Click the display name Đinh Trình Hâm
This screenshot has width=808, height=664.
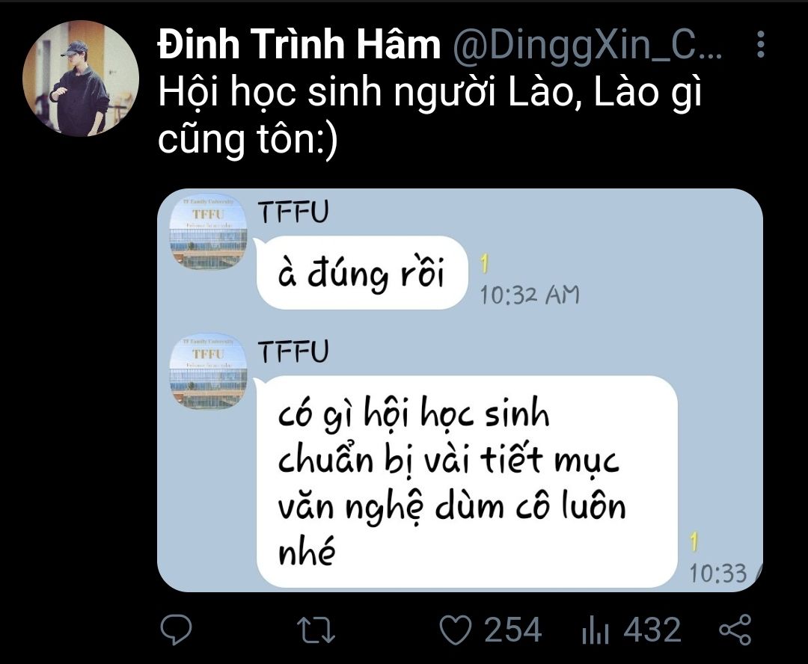(x=299, y=44)
